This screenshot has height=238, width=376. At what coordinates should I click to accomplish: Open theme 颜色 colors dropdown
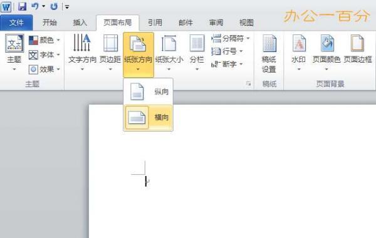[x=44, y=40]
